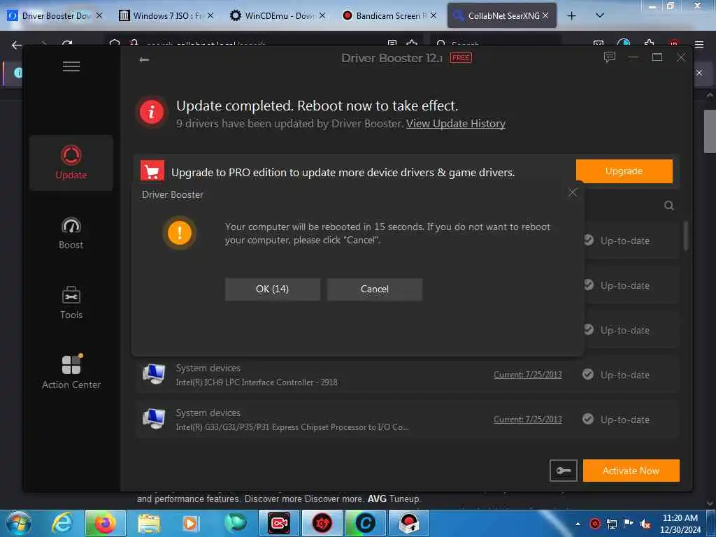The image size is (716, 537).
Task: Open a new browser tab
Action: click(x=571, y=16)
